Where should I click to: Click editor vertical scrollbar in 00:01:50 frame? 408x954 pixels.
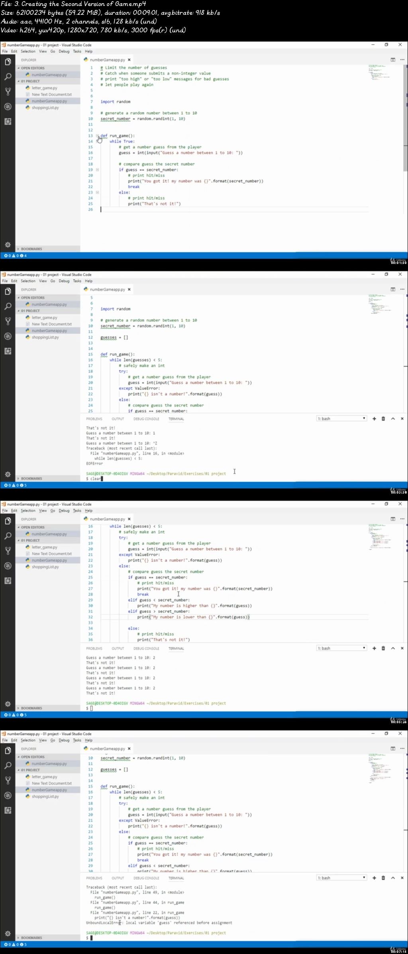[406, 118]
